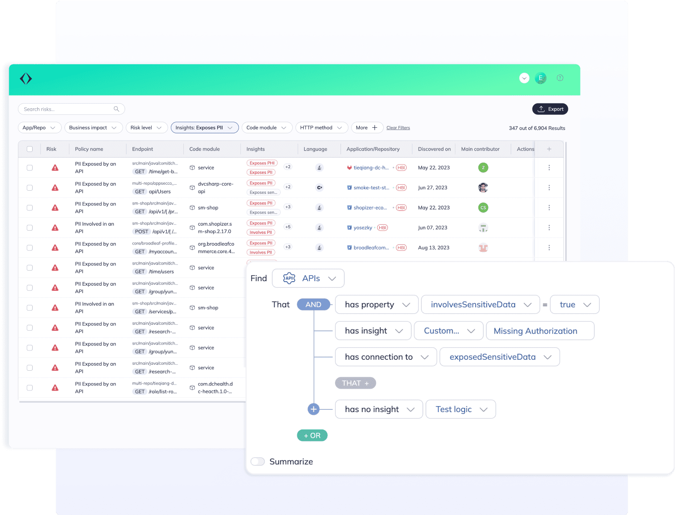Click the Policy name column header
This screenshot has width=676, height=515.
coord(89,149)
